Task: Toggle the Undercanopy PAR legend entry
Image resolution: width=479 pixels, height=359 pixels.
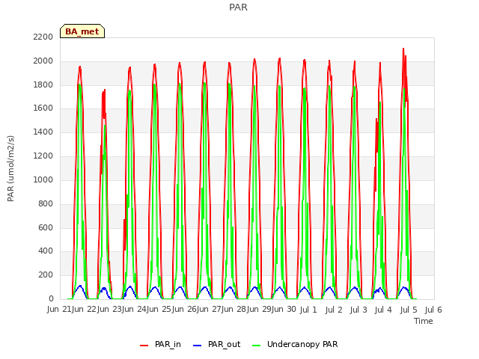Action: click(x=295, y=344)
